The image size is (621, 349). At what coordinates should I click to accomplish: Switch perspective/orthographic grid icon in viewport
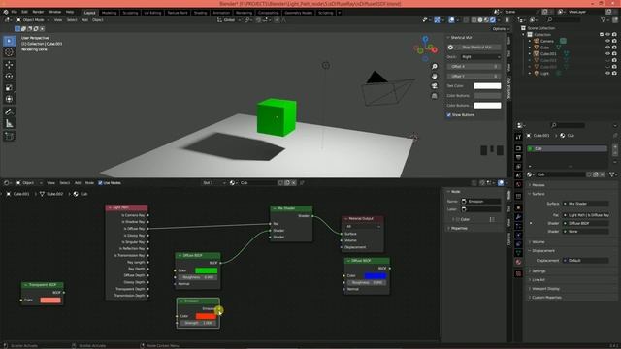click(435, 96)
